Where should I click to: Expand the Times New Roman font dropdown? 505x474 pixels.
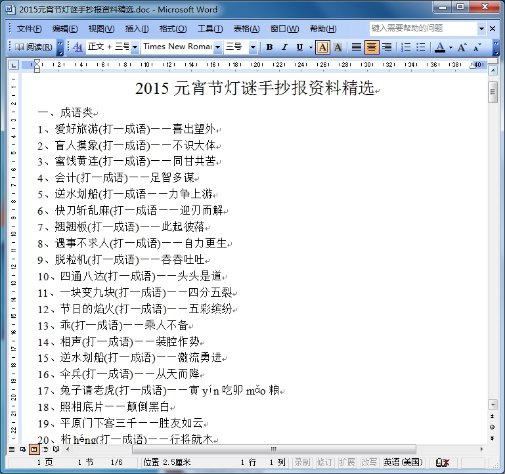tap(218, 47)
